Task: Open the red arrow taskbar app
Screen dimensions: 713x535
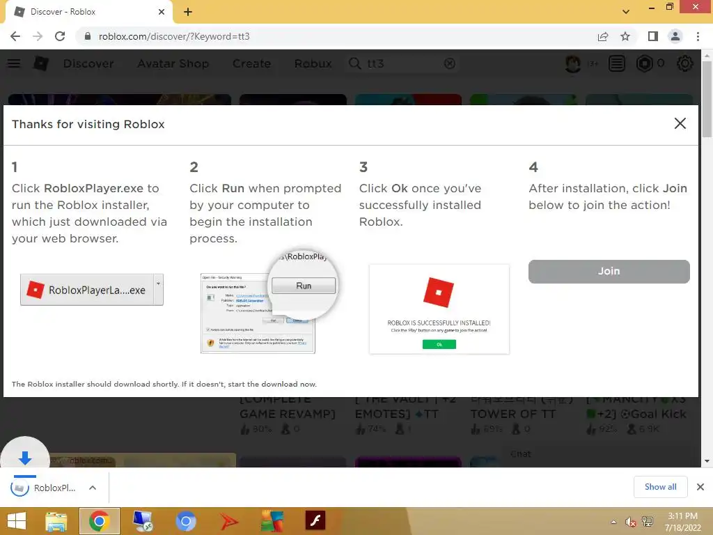Action: pos(228,521)
